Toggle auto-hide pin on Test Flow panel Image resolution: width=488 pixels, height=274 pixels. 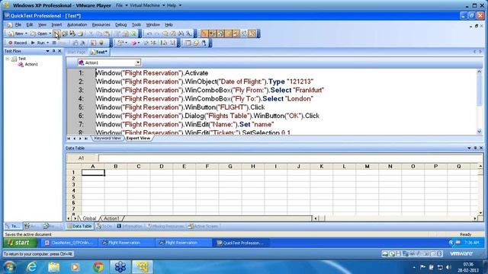coord(53,51)
